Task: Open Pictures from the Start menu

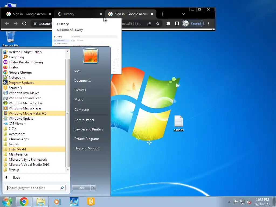Action: pos(80,90)
